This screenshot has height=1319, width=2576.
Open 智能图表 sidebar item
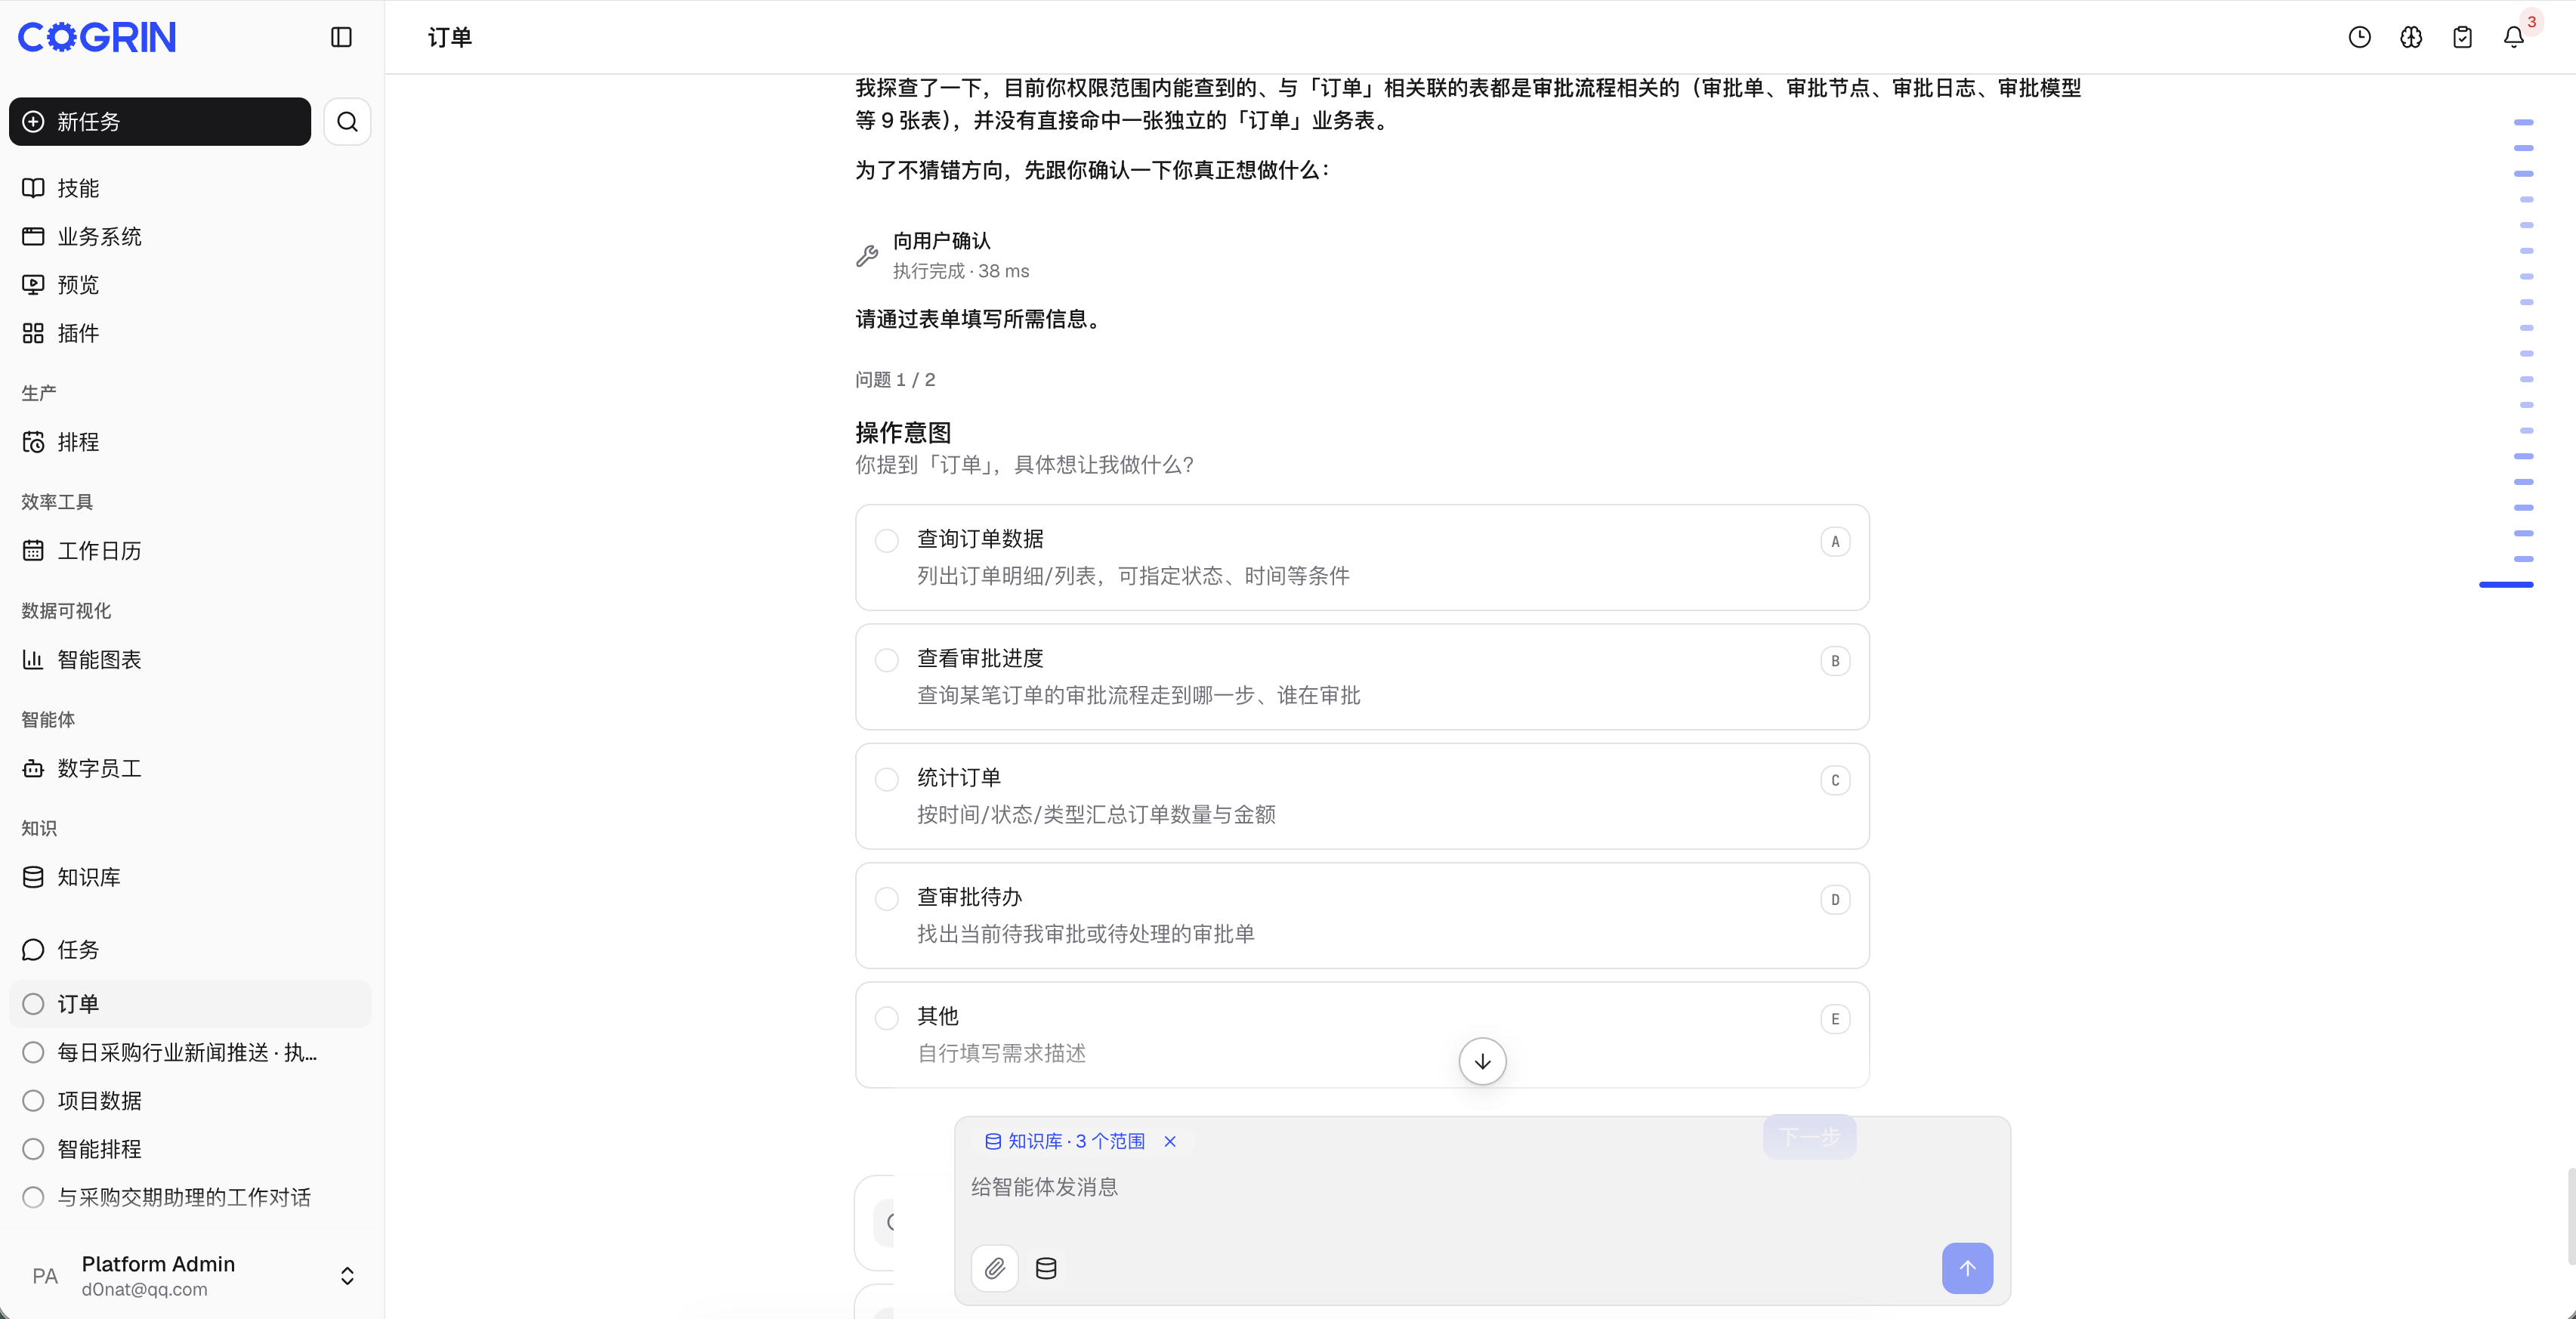(190, 660)
